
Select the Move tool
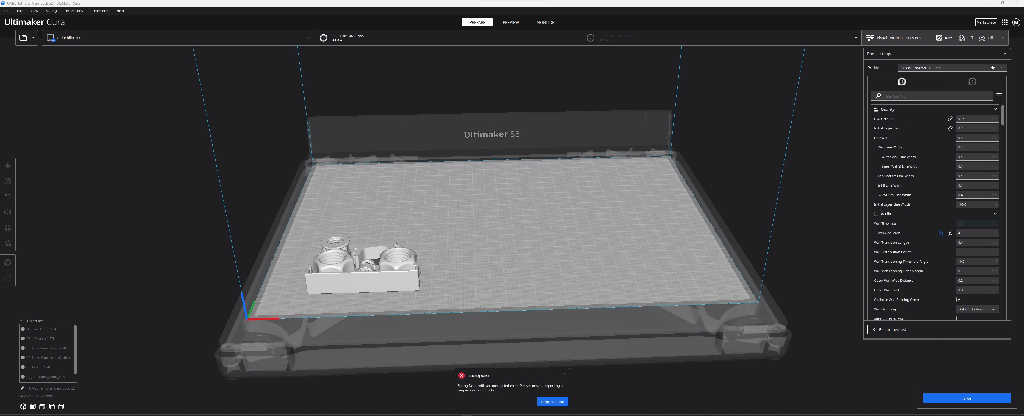[7, 166]
